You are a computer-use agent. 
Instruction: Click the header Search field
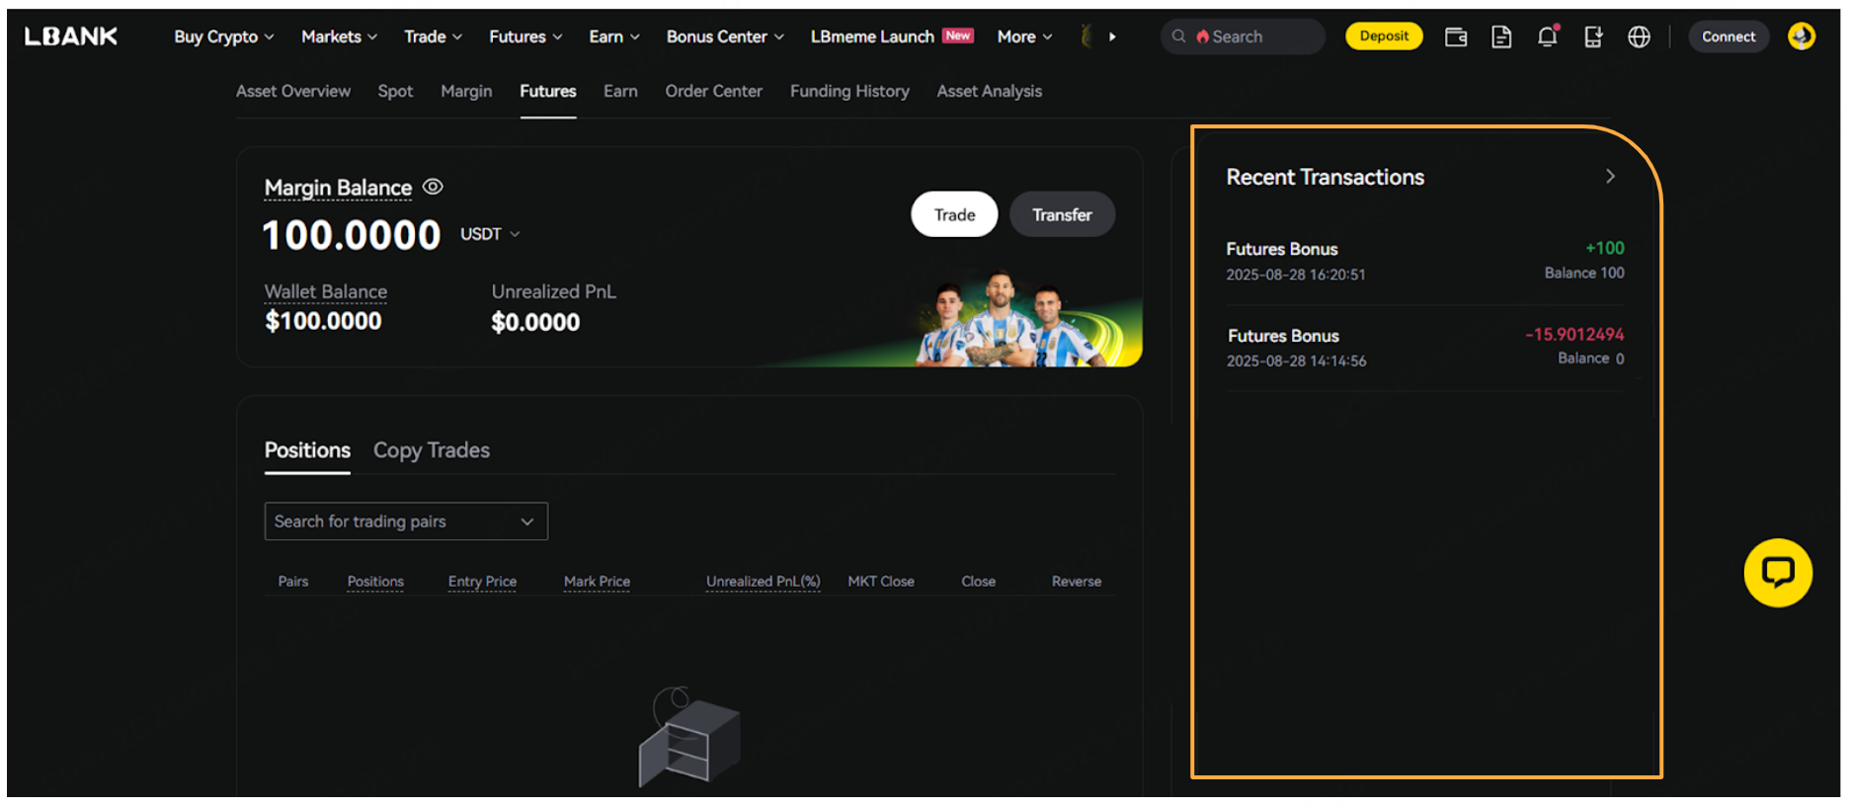point(1243,37)
